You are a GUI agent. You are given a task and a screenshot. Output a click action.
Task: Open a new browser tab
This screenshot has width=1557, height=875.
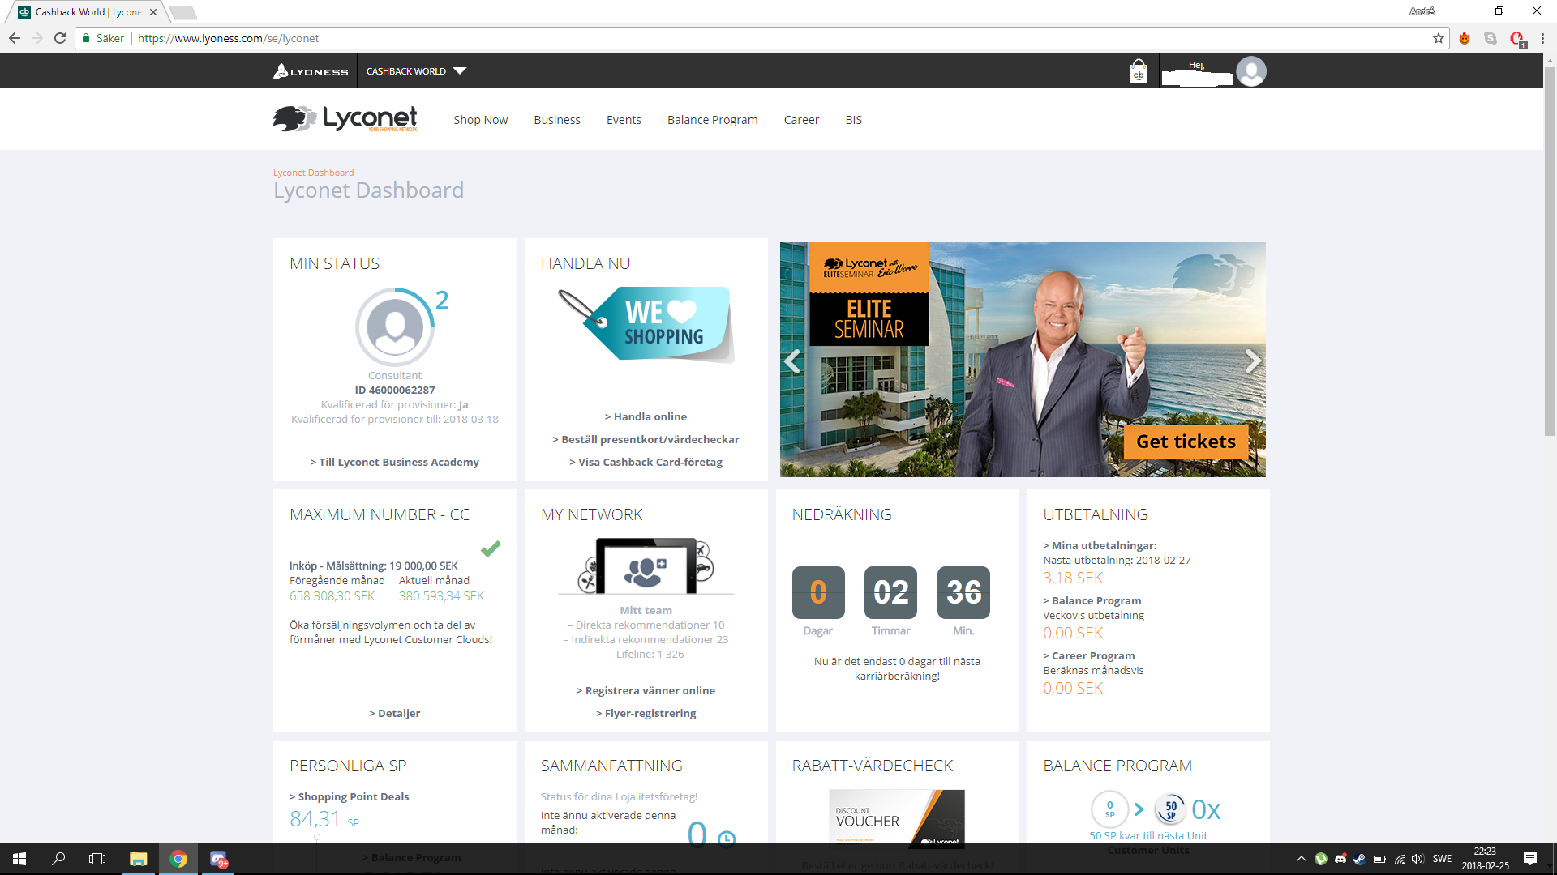tap(184, 12)
